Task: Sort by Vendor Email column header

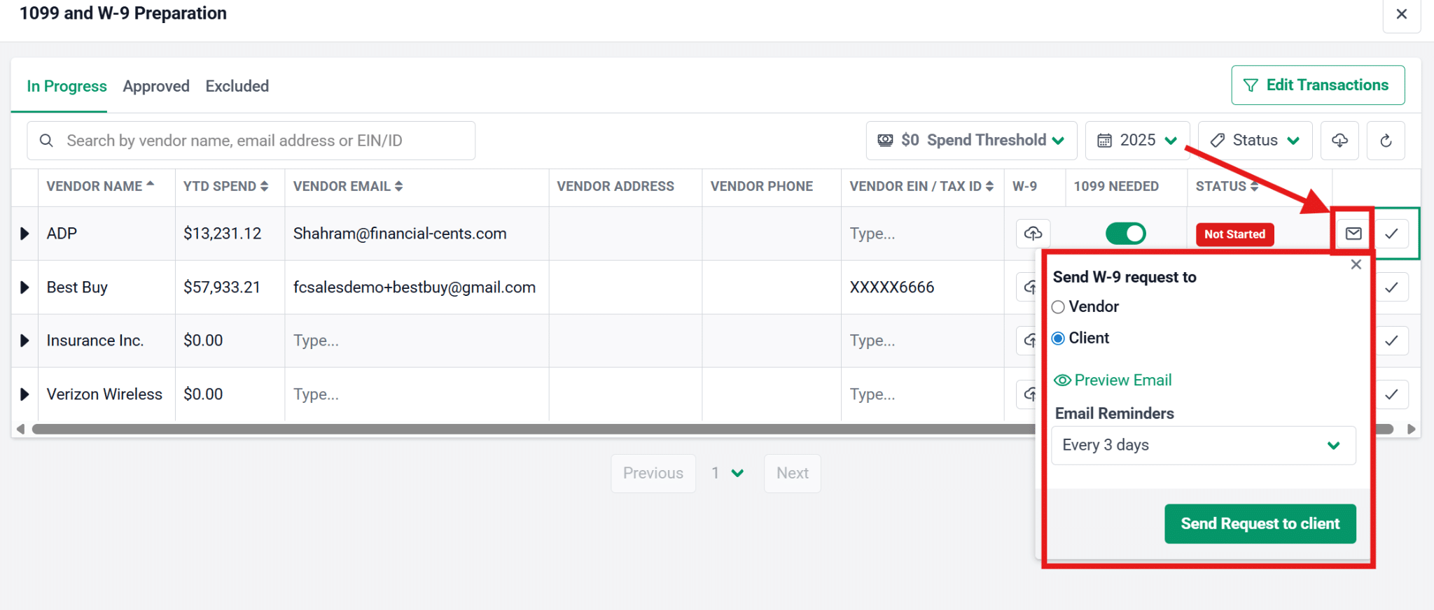Action: click(348, 186)
